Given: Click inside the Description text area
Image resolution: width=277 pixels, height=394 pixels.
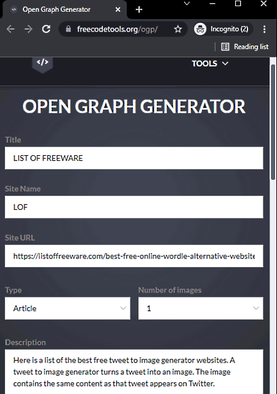Looking at the screenshot, I should (x=134, y=372).
